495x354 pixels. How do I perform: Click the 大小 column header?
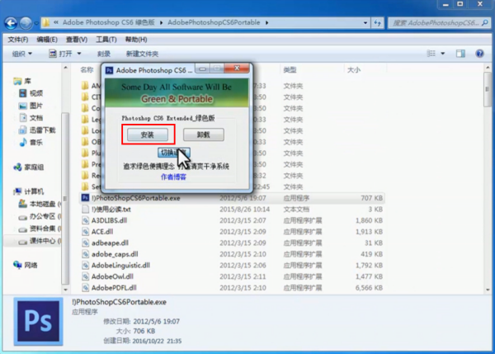(354, 70)
